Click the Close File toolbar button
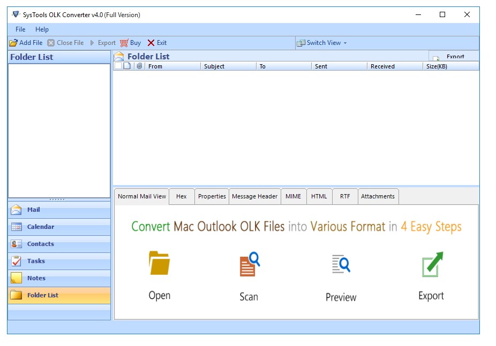Screen dimensions: 496x346 click(65, 43)
